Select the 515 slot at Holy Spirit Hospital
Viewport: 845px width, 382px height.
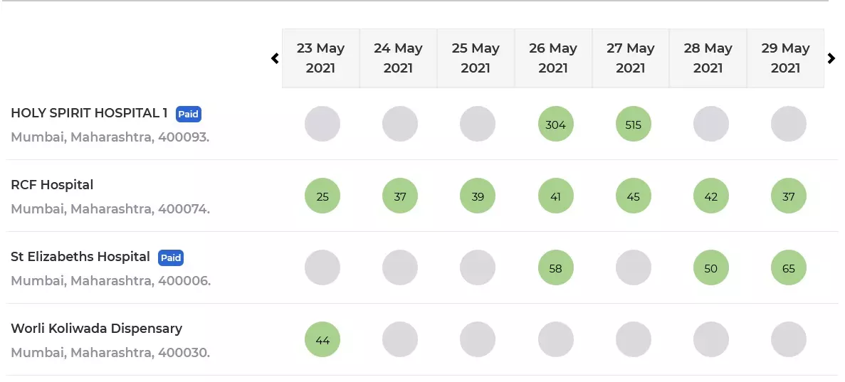pyautogui.click(x=633, y=124)
